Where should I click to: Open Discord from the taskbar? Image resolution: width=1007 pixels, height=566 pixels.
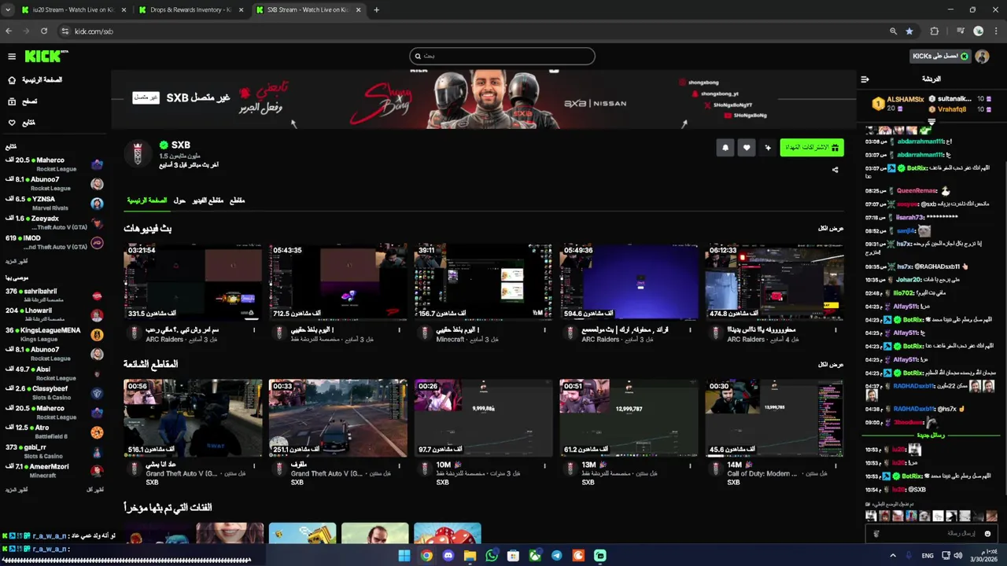(x=448, y=556)
